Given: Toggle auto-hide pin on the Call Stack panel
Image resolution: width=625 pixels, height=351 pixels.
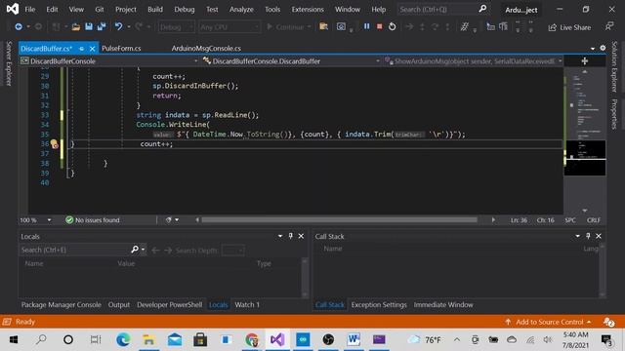Looking at the screenshot, I should [x=588, y=236].
